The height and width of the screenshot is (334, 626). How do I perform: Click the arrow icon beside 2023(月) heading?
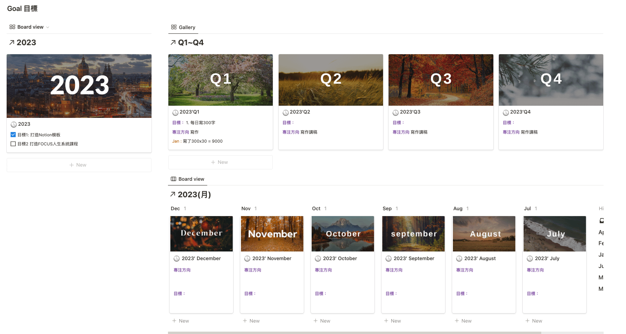coord(173,194)
